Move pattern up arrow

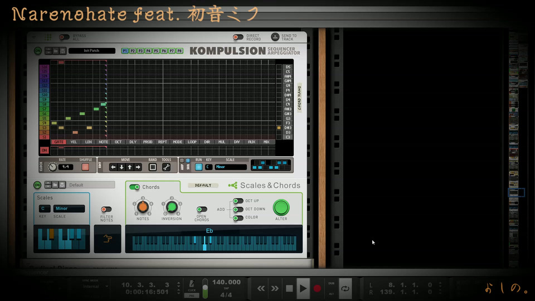click(x=130, y=167)
